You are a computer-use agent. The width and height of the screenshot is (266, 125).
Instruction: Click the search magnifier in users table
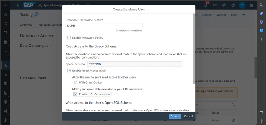(x=233, y=104)
